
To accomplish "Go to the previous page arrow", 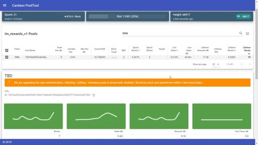I will [242, 64].
